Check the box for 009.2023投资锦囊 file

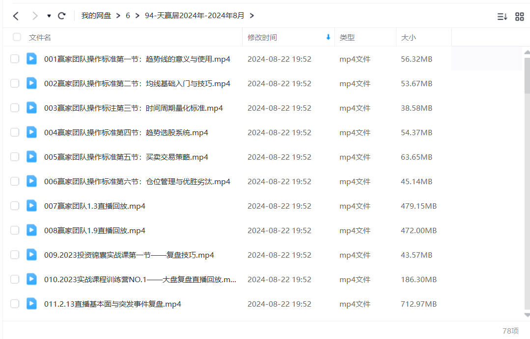(x=15, y=255)
